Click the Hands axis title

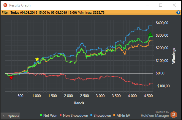tap(79, 103)
